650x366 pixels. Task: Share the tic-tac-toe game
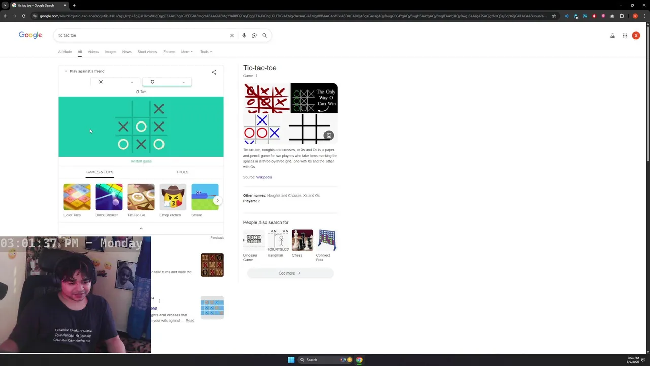click(214, 72)
